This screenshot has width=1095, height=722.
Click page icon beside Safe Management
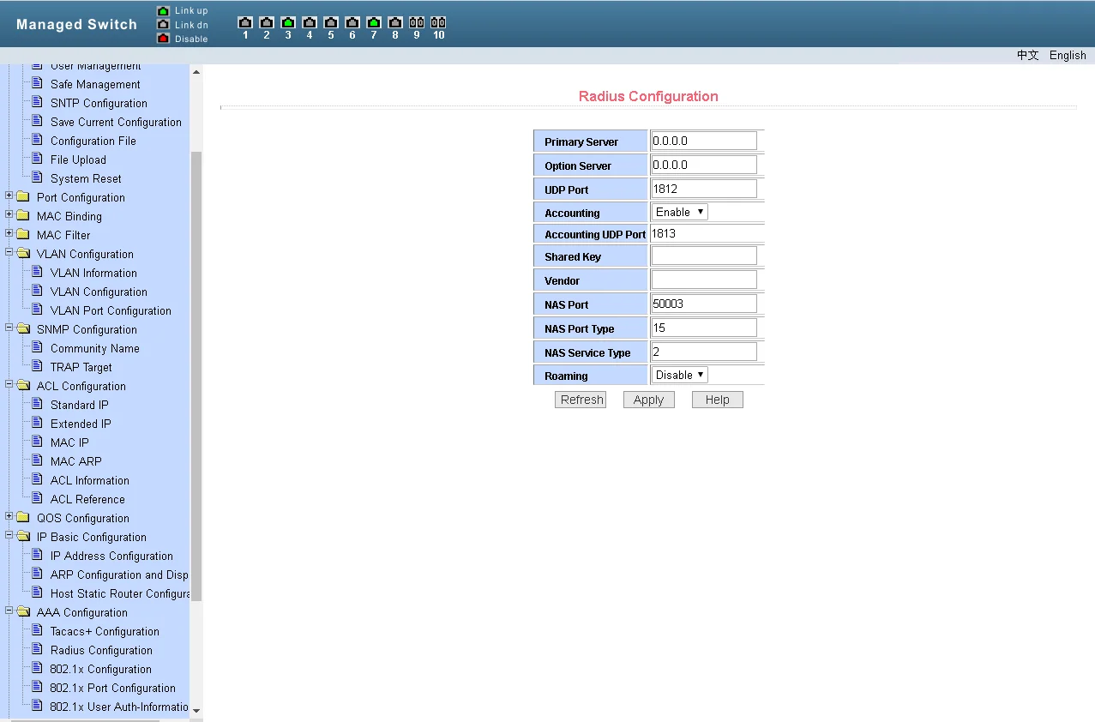(37, 83)
